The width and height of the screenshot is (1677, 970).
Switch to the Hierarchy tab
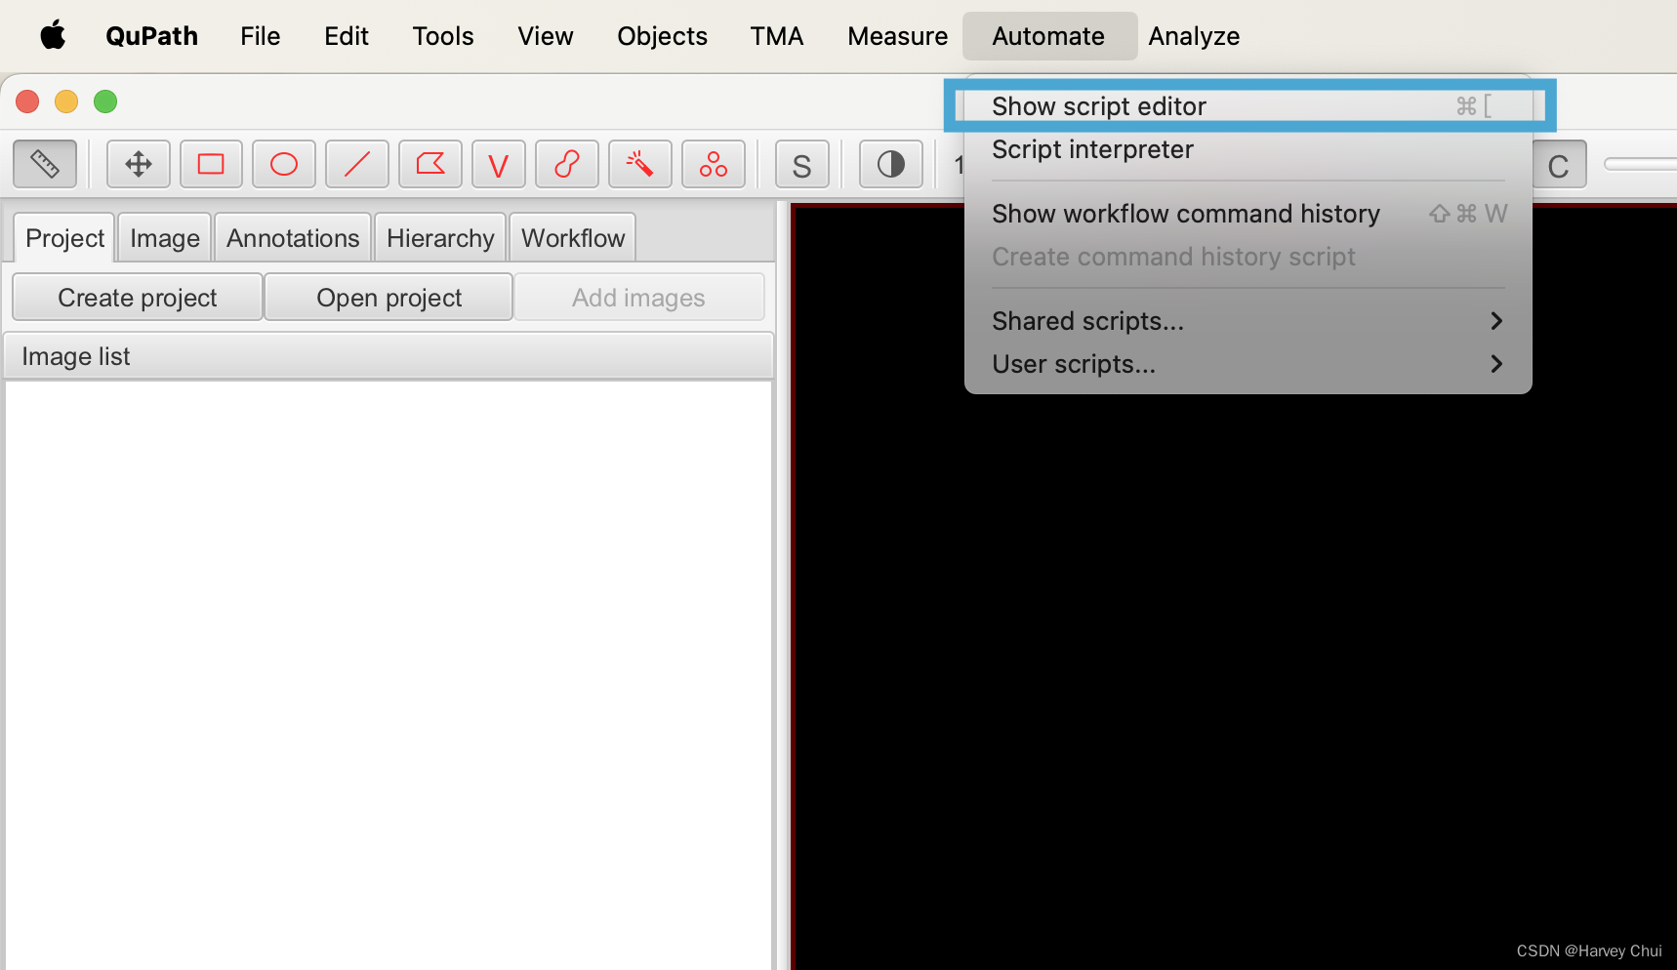(440, 238)
